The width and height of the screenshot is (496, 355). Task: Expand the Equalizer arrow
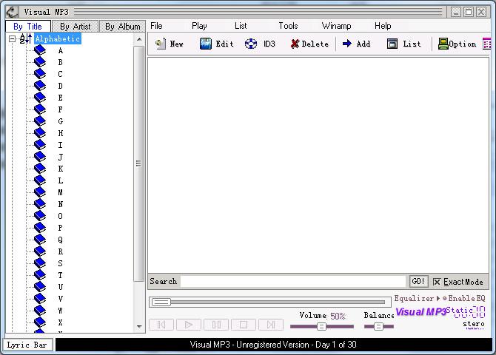coord(438,298)
